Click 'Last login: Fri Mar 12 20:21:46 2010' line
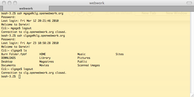The height and width of the screenshot is (97, 194). click(30, 21)
